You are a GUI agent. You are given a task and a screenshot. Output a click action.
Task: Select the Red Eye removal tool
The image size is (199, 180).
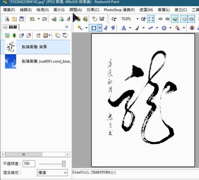(x=192, y=28)
